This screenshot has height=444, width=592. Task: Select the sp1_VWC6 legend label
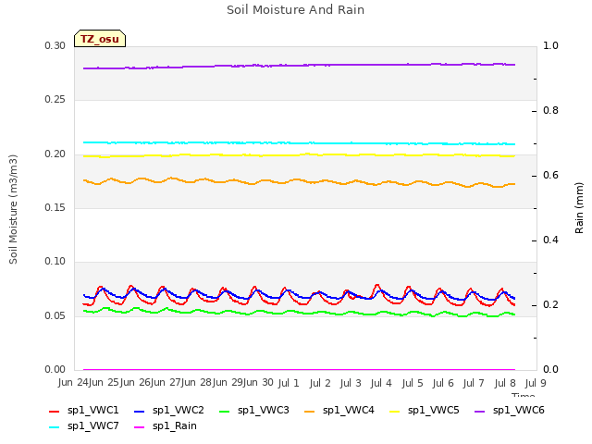click(x=519, y=411)
